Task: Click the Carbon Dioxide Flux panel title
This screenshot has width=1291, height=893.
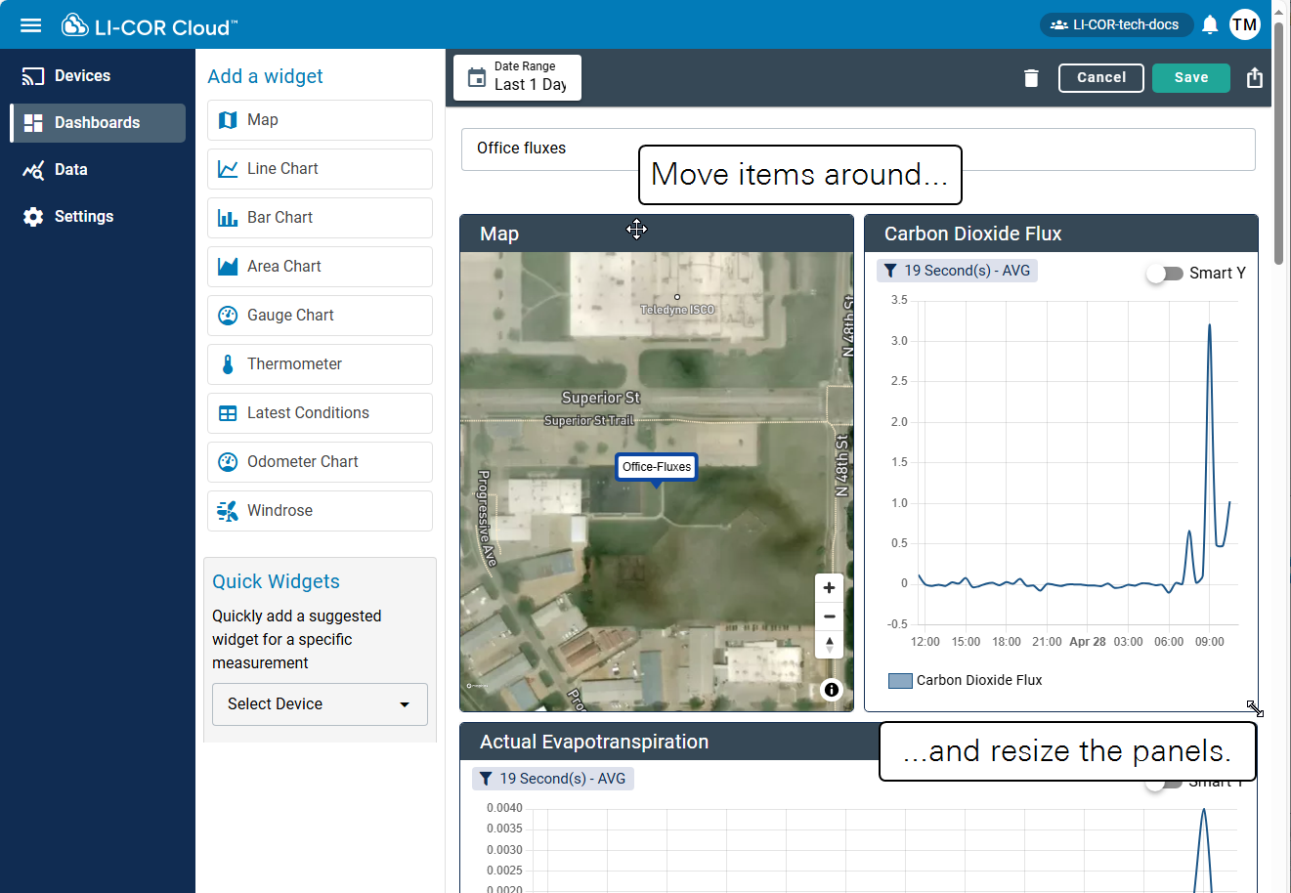Action: point(972,234)
